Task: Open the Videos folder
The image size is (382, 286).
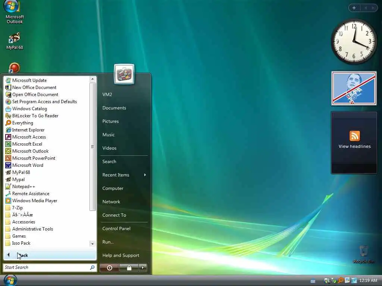Action: tap(124, 148)
